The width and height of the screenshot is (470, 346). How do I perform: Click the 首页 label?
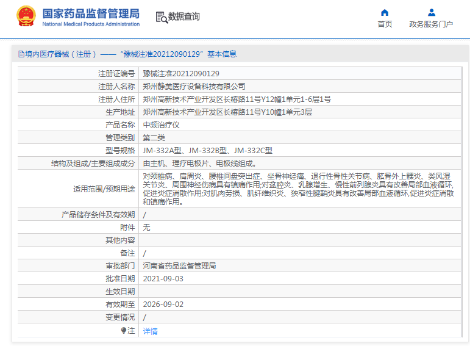pyautogui.click(x=385, y=24)
